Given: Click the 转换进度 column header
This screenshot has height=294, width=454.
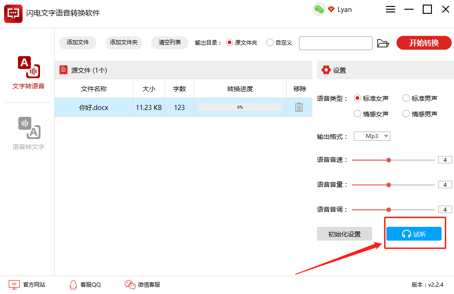Looking at the screenshot, I should [x=240, y=89].
